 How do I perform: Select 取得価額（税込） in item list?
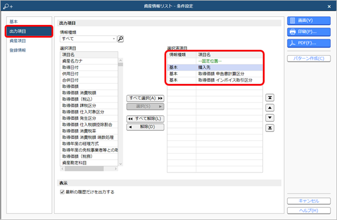(89, 99)
